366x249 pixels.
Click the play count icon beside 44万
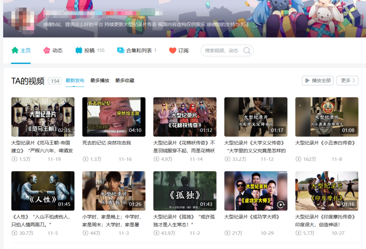coord(85,233)
